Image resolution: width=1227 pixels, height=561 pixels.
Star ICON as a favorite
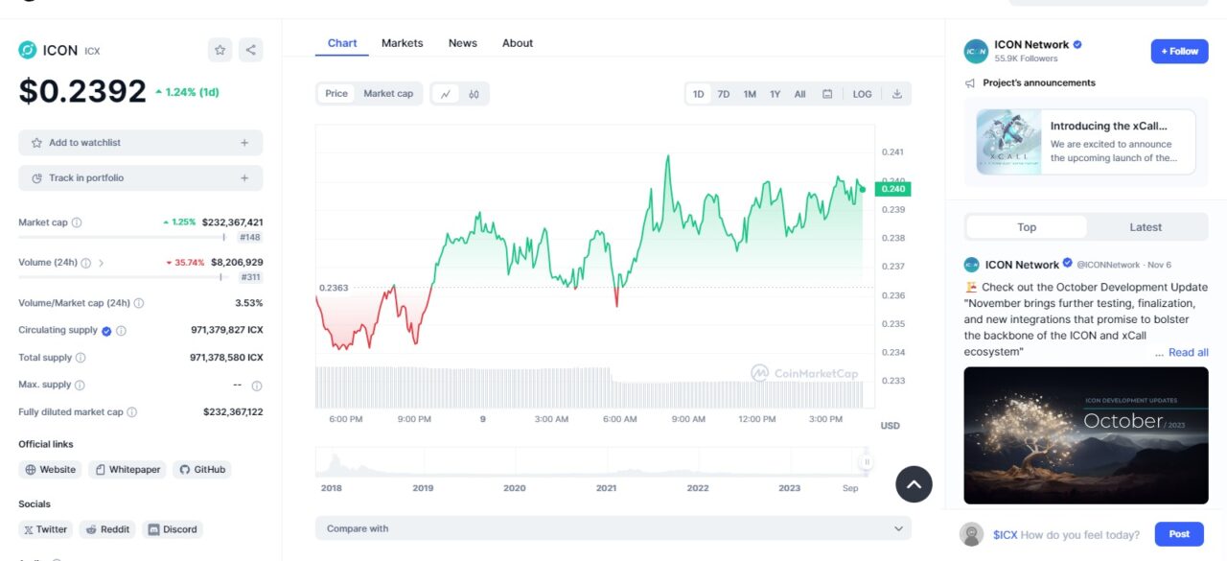click(220, 50)
